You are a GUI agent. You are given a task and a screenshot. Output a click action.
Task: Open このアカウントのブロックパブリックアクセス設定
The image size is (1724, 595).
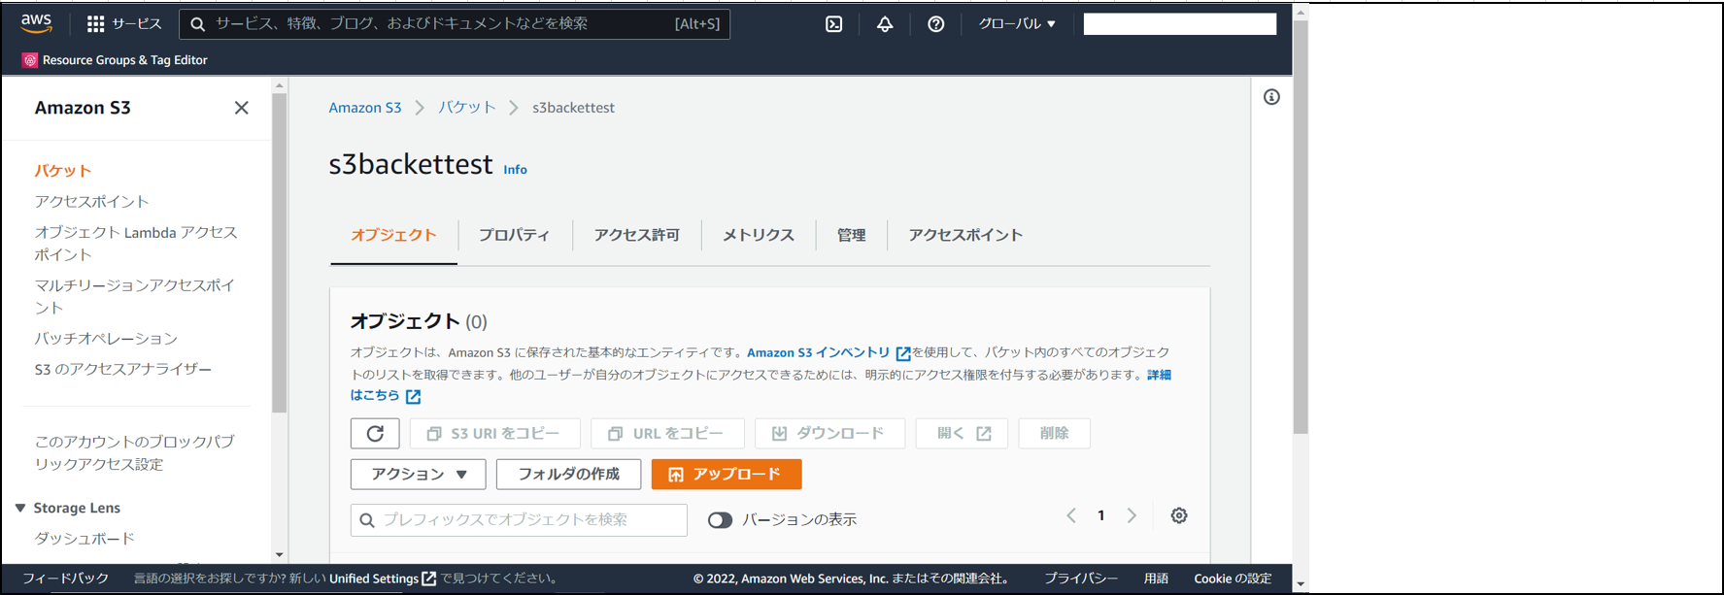click(x=135, y=453)
